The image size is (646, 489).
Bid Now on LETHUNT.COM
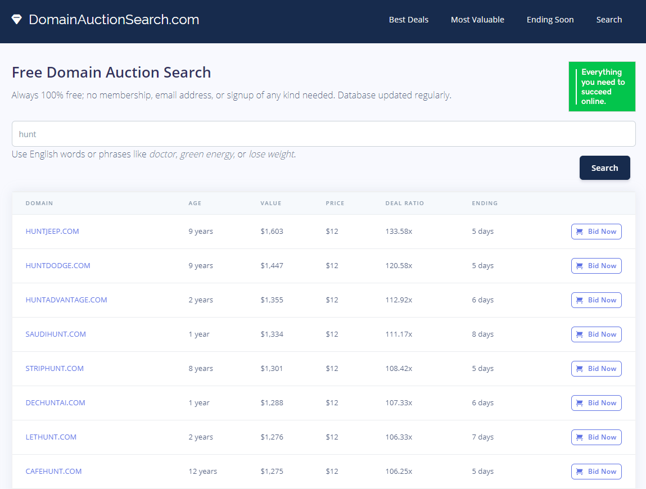click(x=596, y=437)
